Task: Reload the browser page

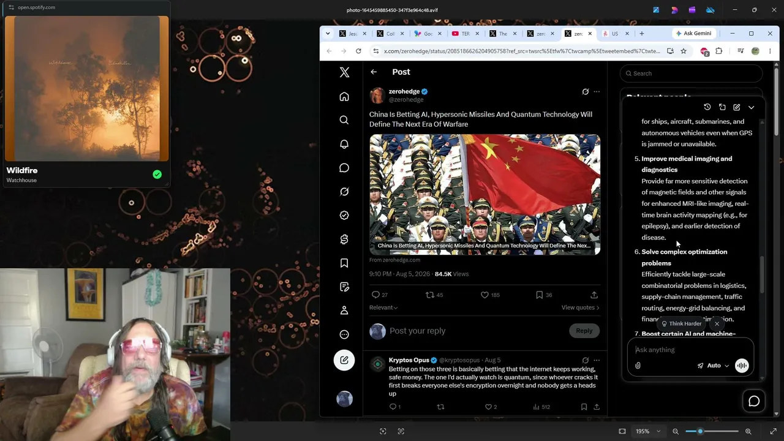Action: tap(358, 51)
